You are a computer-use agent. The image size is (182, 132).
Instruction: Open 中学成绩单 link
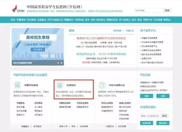click(124, 115)
